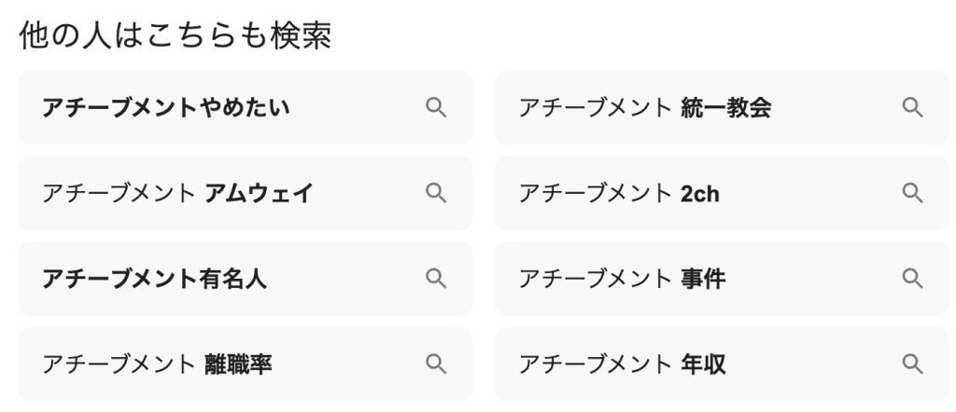Image resolution: width=956 pixels, height=412 pixels.
Task: Open the アチーブメントやめたい suggestion text
Action: point(166,108)
